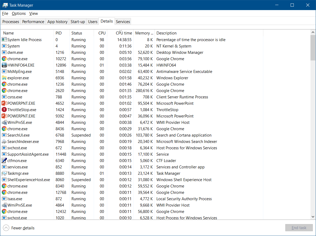Click the ThrottleStop.exe red icon
This screenshot has width=316, height=236.
pyautogui.click(x=4, y=110)
